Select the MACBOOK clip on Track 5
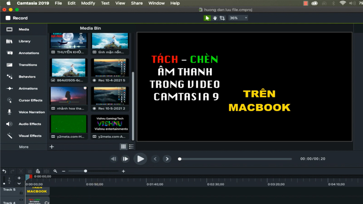 point(37,191)
